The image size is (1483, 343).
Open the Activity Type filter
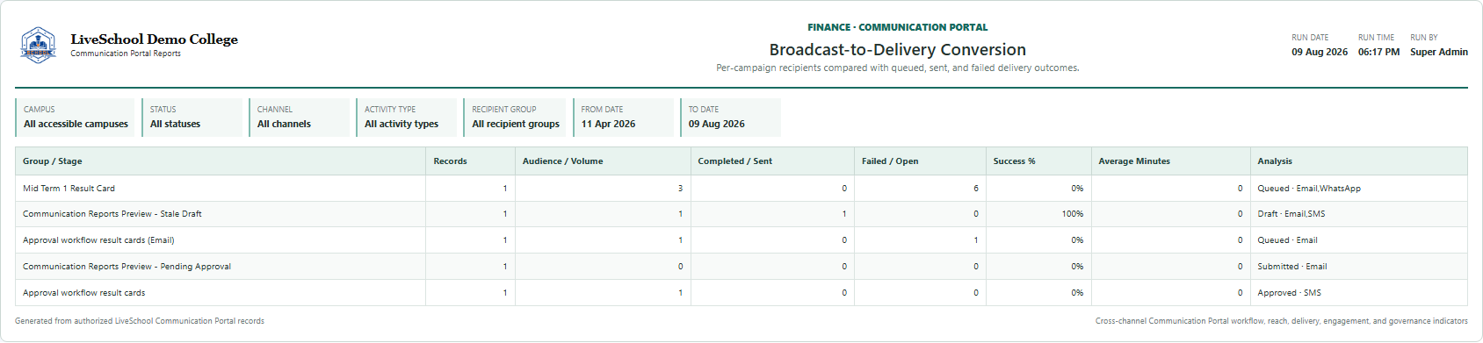coord(407,118)
